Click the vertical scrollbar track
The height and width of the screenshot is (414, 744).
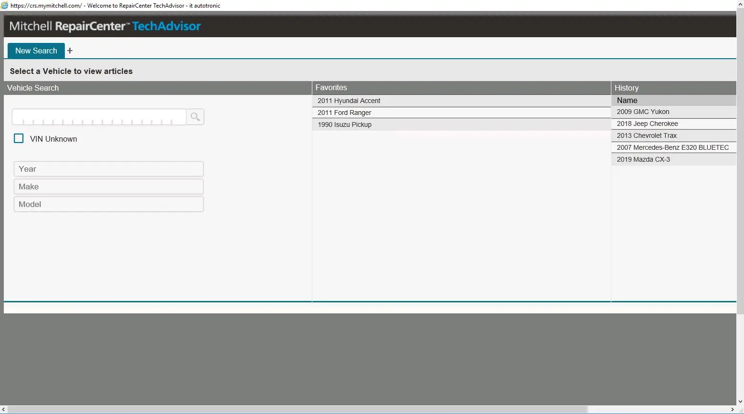click(740, 355)
